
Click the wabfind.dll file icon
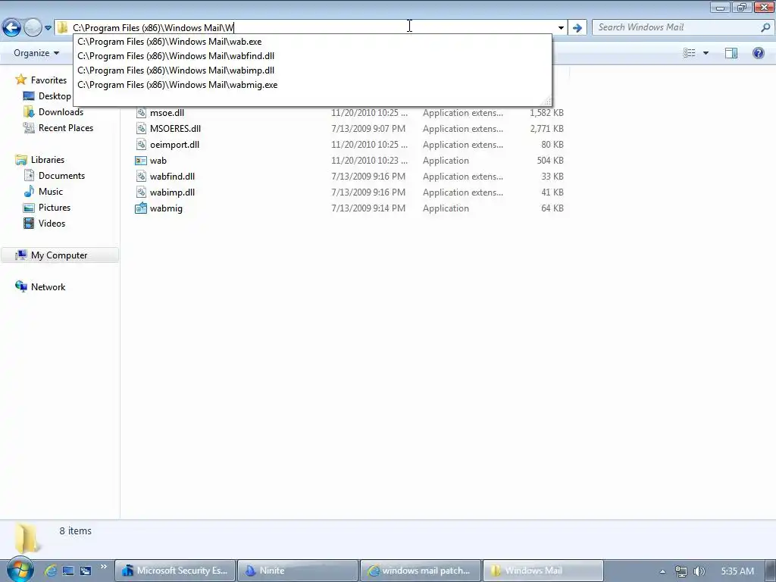[141, 176]
